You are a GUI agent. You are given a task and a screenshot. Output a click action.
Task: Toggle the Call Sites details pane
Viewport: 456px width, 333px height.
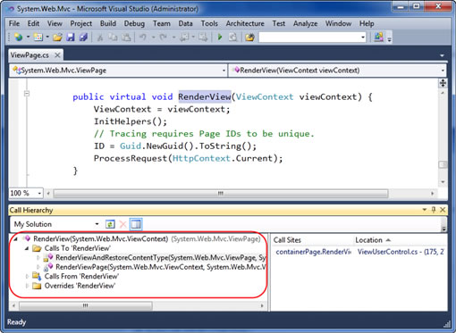pyautogui.click(x=136, y=224)
